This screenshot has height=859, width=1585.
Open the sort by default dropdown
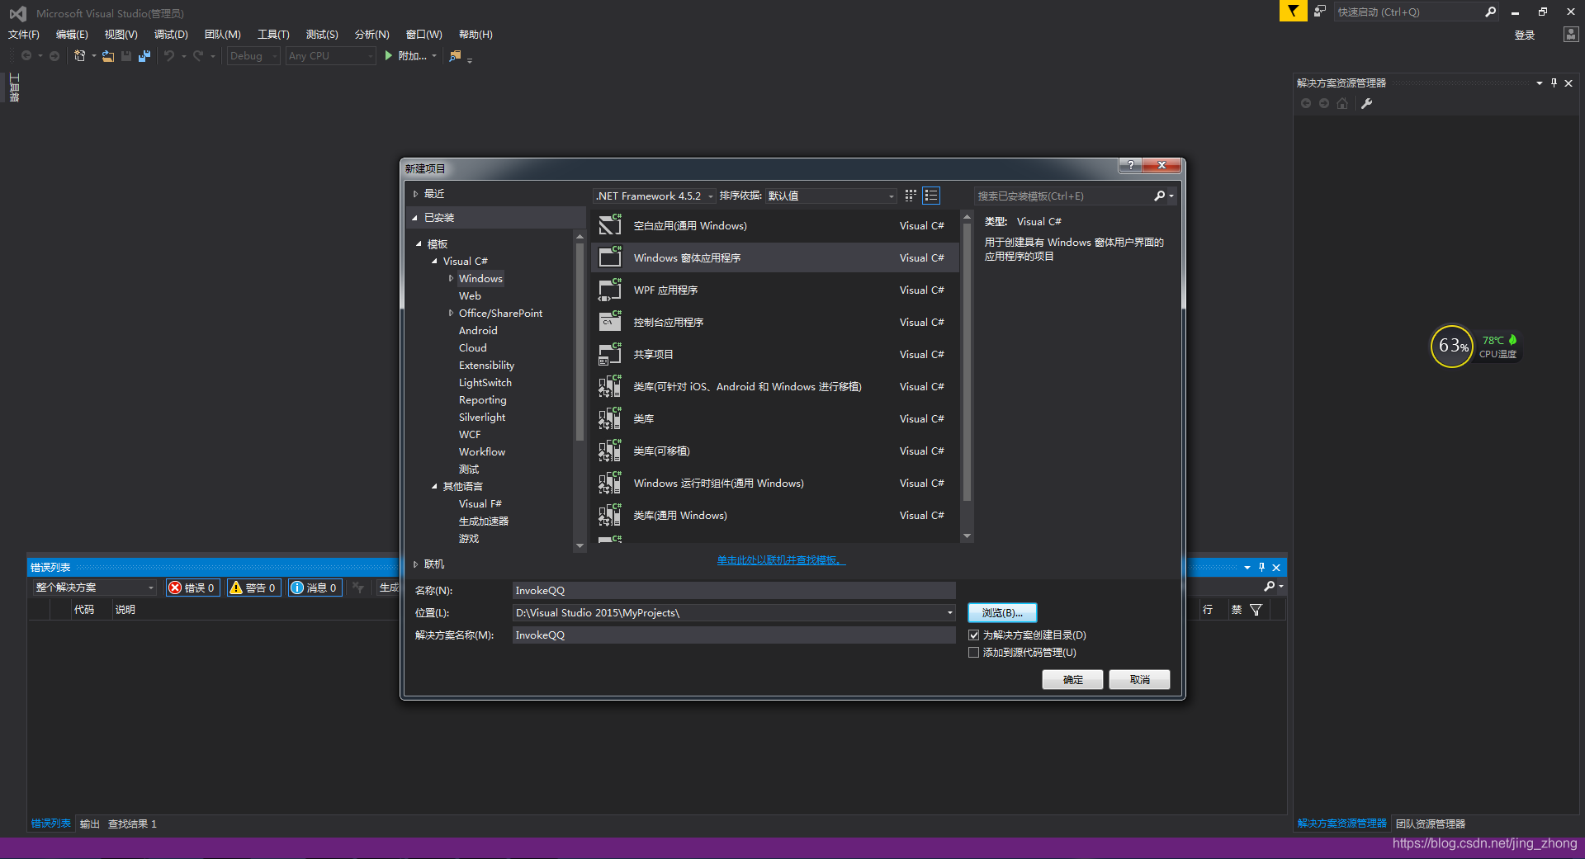point(831,196)
